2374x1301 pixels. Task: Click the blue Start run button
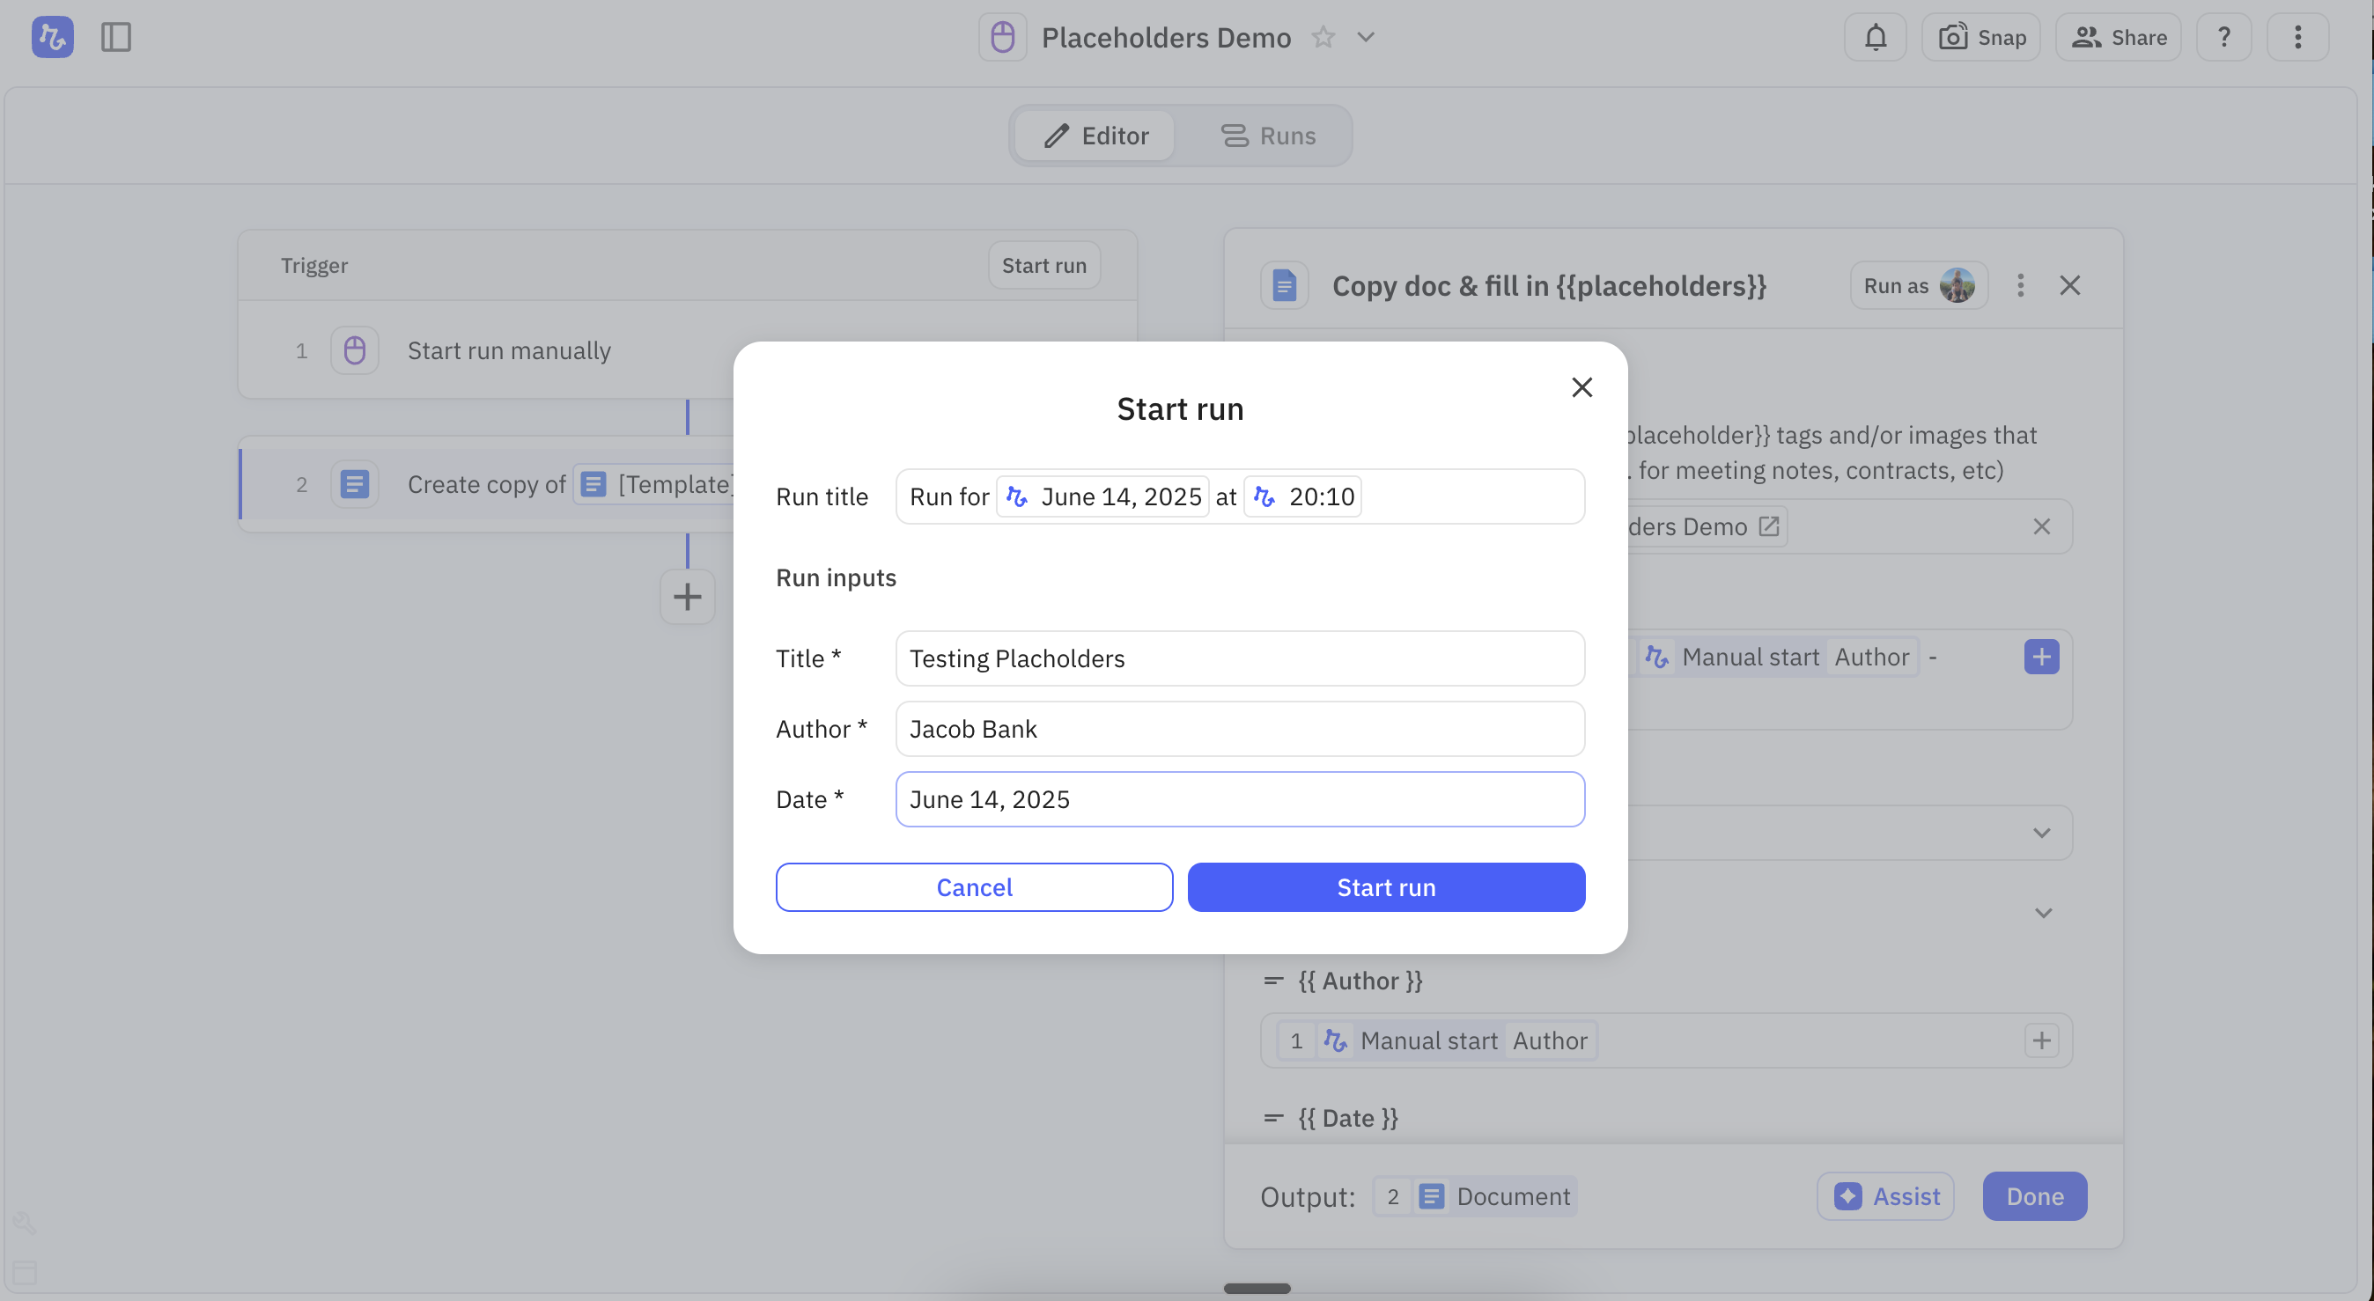point(1385,887)
